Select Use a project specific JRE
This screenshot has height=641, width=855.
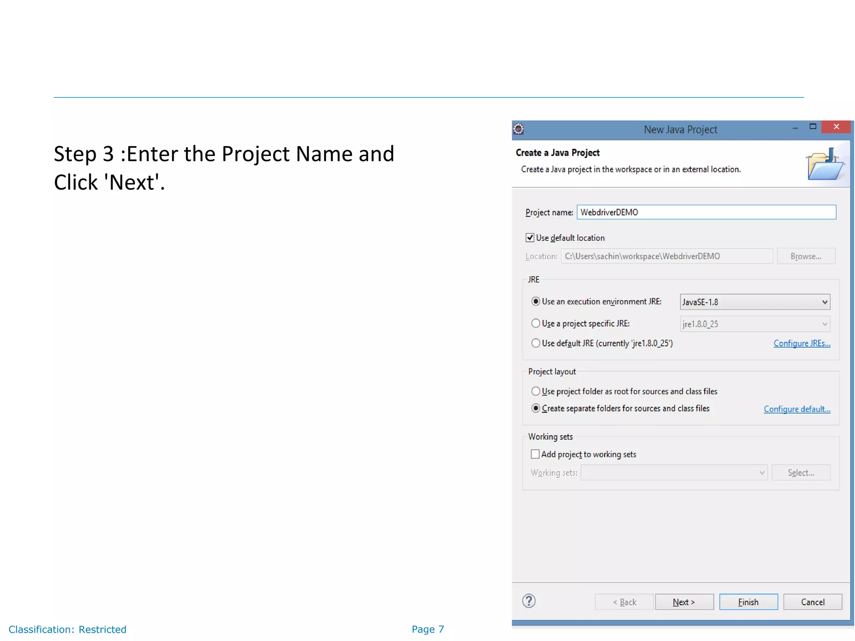[x=536, y=323]
